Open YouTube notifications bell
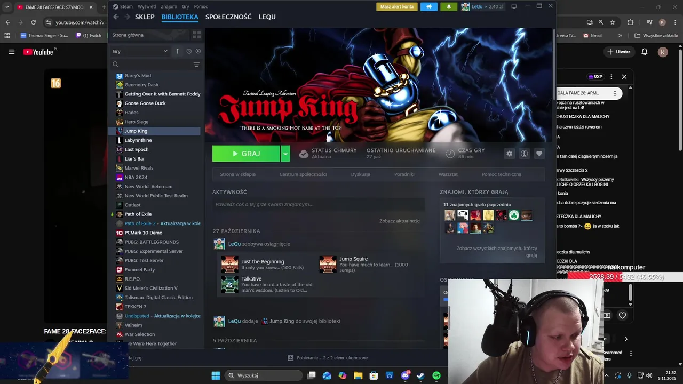Screen dimensions: 683x384 pyautogui.click(x=644, y=52)
